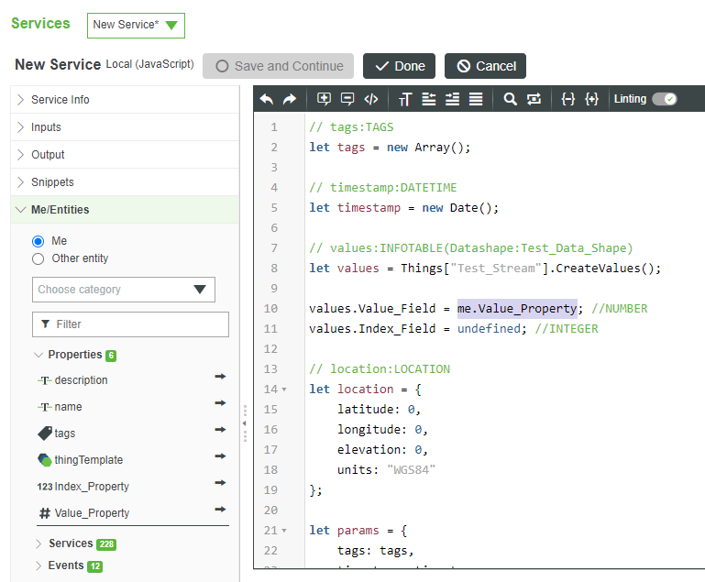Screen dimensions: 705x582
Task: Select the Other entity radio button
Action: click(39, 258)
